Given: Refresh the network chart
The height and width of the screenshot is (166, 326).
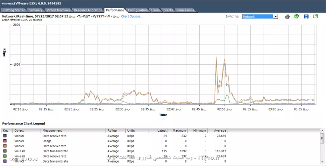Looking at the screenshot, I should click(296, 17).
